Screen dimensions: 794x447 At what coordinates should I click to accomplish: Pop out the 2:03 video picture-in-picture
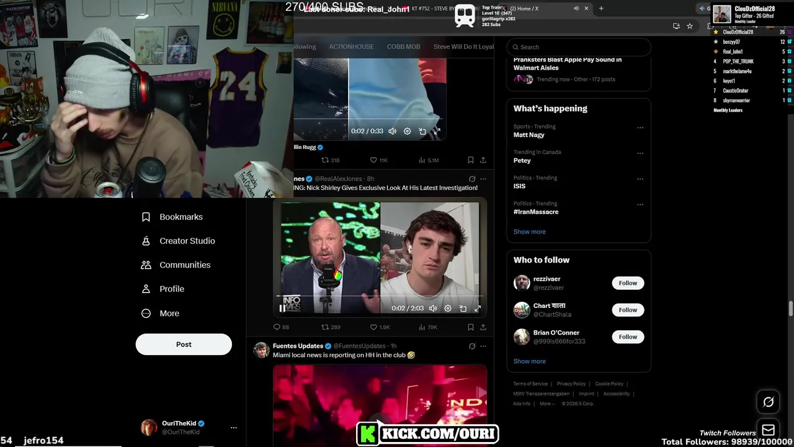click(463, 309)
